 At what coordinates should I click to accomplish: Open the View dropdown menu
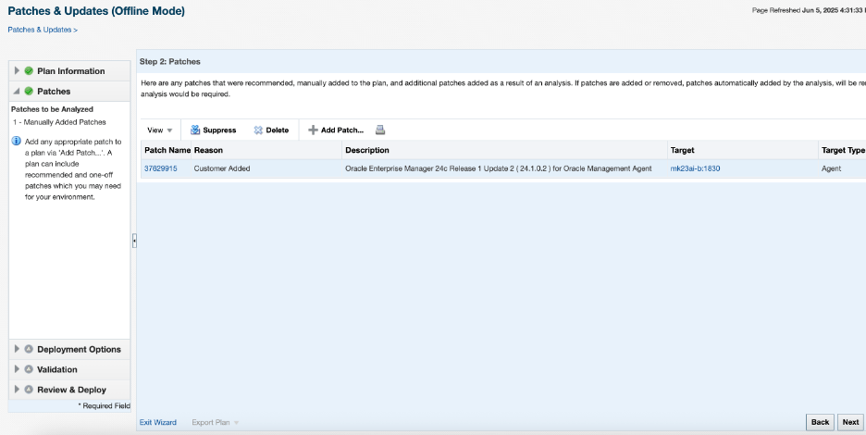point(160,130)
